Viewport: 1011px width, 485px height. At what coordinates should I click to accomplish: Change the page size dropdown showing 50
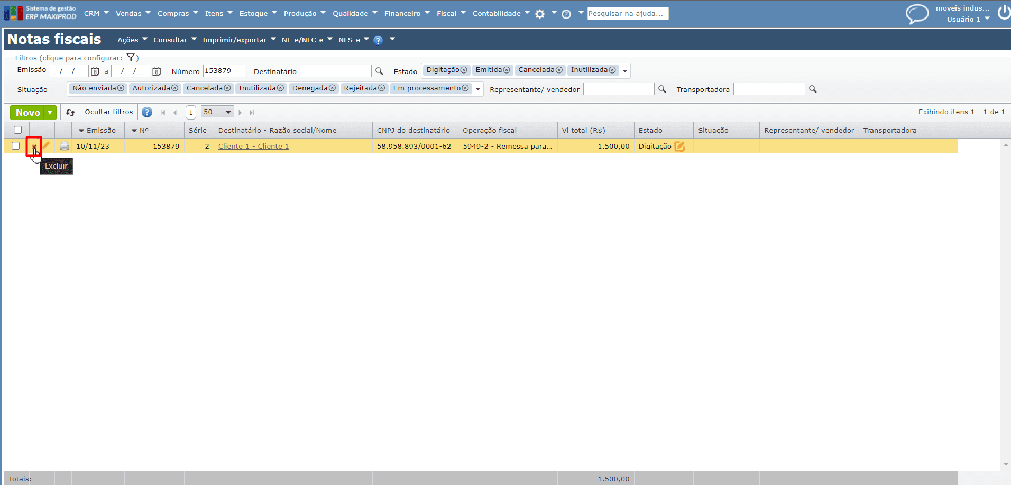(x=217, y=112)
